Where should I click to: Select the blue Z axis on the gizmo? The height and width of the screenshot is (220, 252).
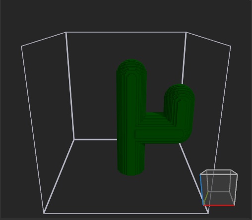pyautogui.click(x=201, y=189)
